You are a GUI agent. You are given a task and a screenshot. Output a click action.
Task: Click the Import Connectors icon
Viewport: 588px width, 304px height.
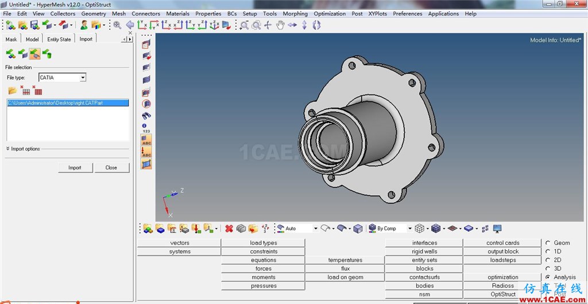coord(47,54)
